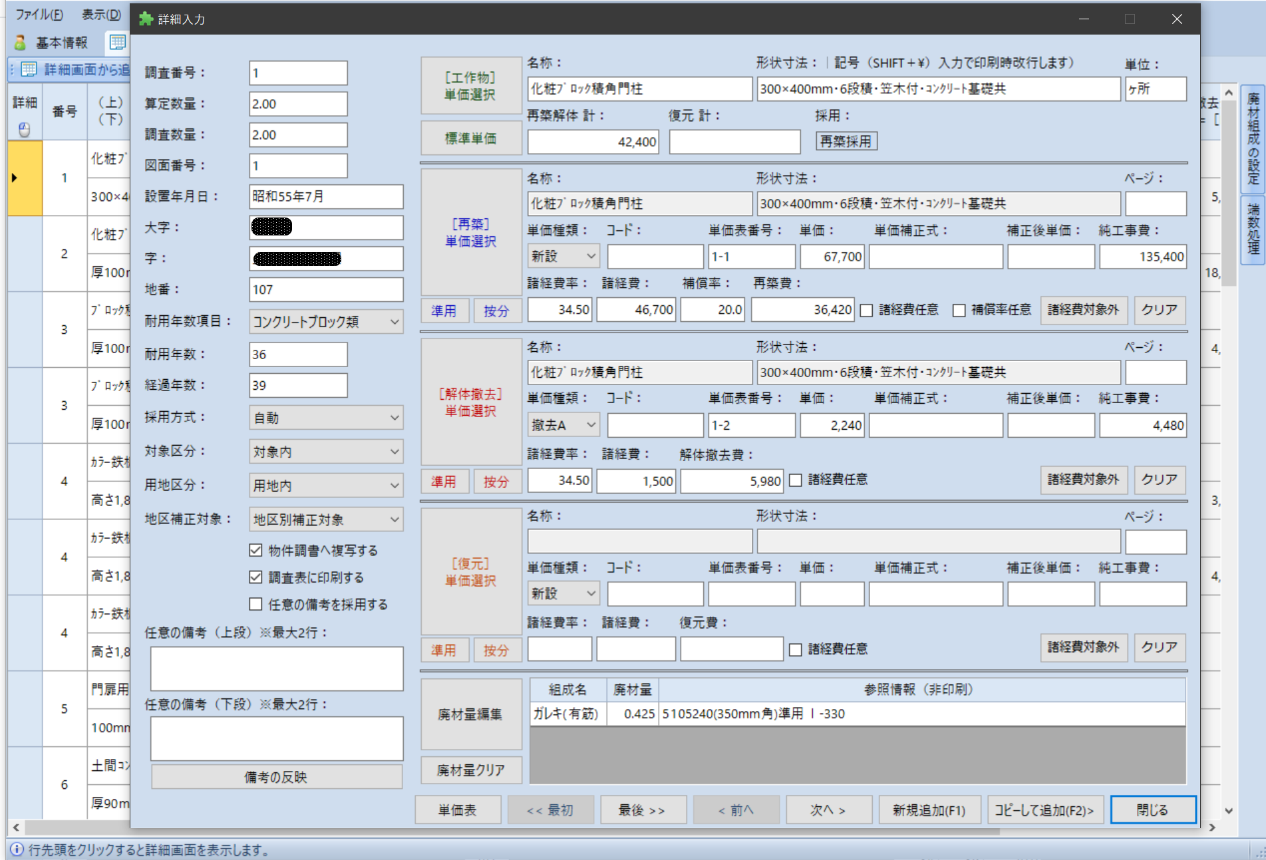Open the 用地区分 dropdown

(x=326, y=486)
